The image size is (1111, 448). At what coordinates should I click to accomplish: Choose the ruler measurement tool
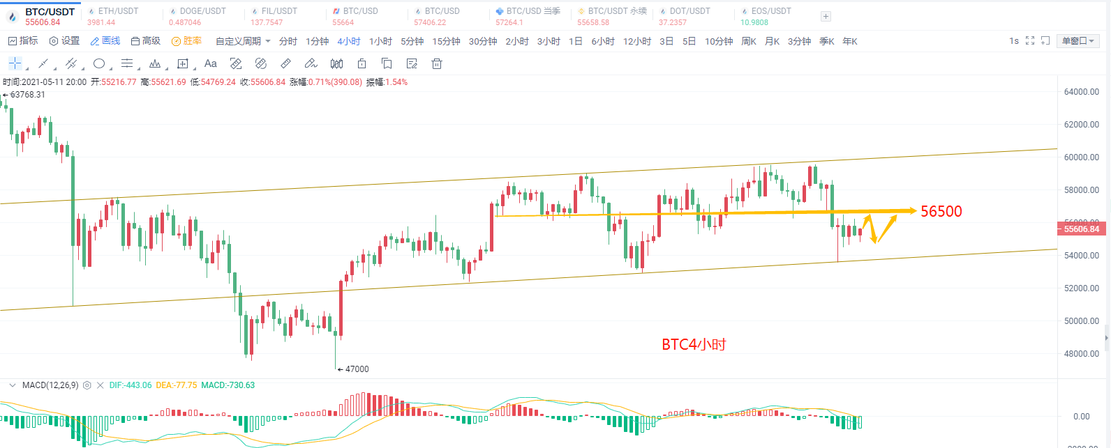coord(285,64)
